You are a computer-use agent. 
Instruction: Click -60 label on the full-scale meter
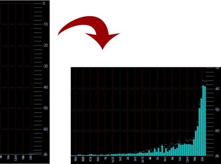45,129
